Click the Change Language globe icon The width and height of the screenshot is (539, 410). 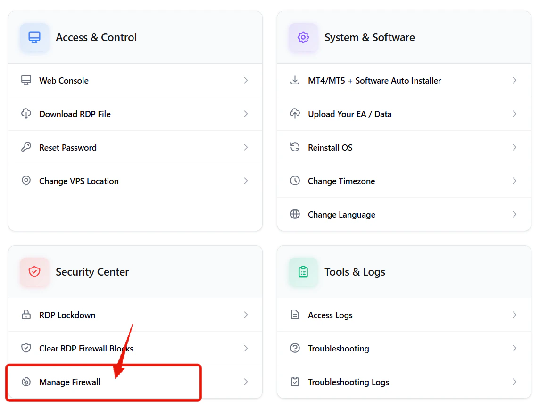coord(295,214)
